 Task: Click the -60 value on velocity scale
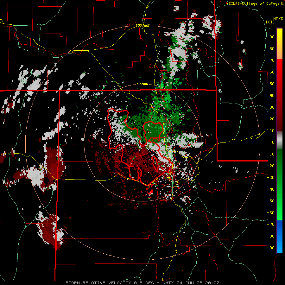click(x=271, y=213)
